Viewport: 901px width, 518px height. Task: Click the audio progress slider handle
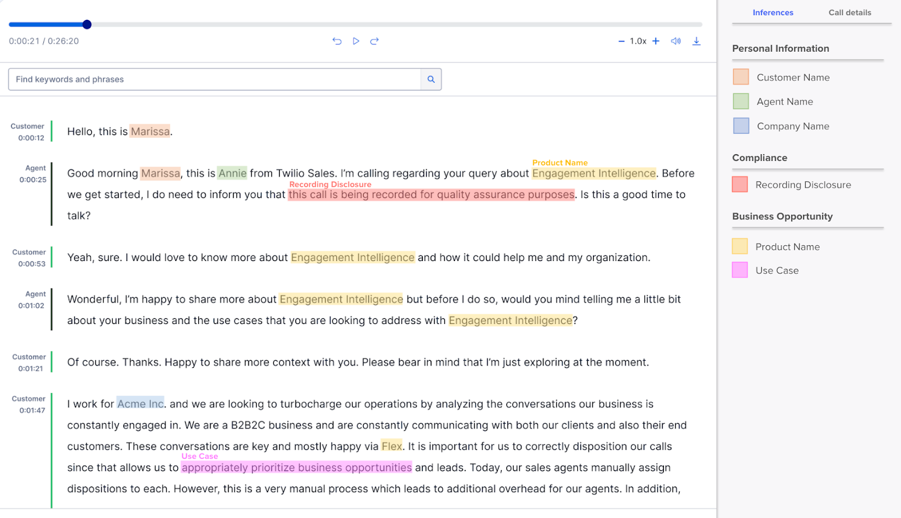tap(87, 24)
